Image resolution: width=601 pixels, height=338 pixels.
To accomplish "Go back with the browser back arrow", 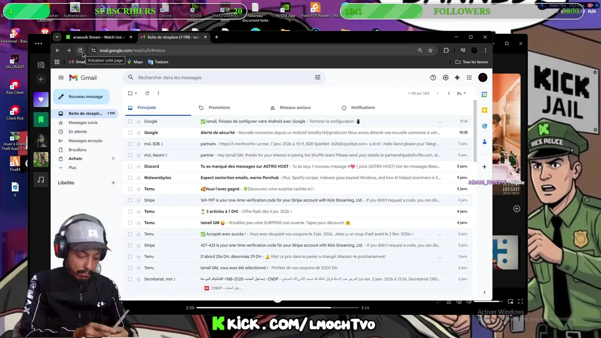I will [x=57, y=50].
